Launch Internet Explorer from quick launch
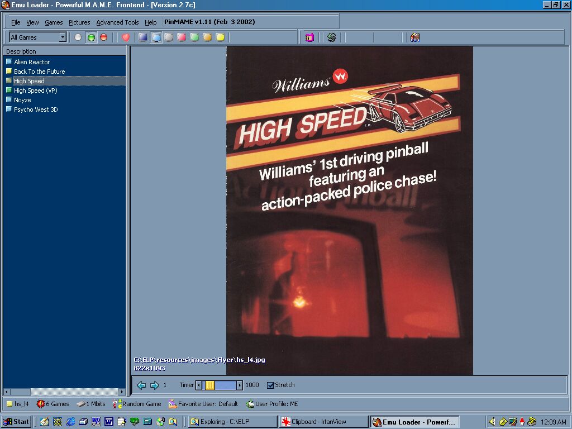The image size is (572, 429). (x=70, y=422)
